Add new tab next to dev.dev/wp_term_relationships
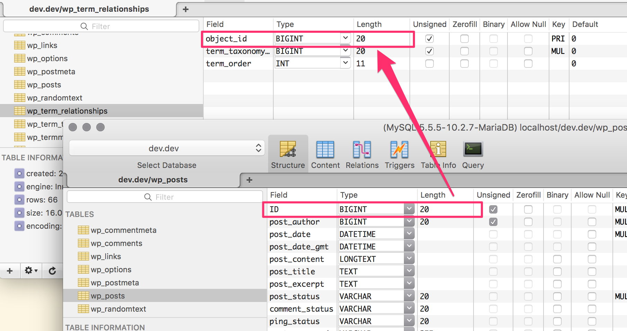 point(186,9)
